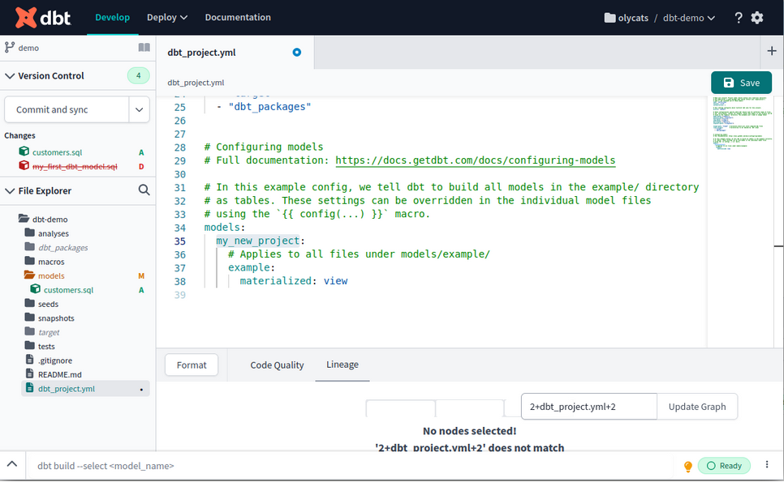Click Update Graph

pos(697,406)
